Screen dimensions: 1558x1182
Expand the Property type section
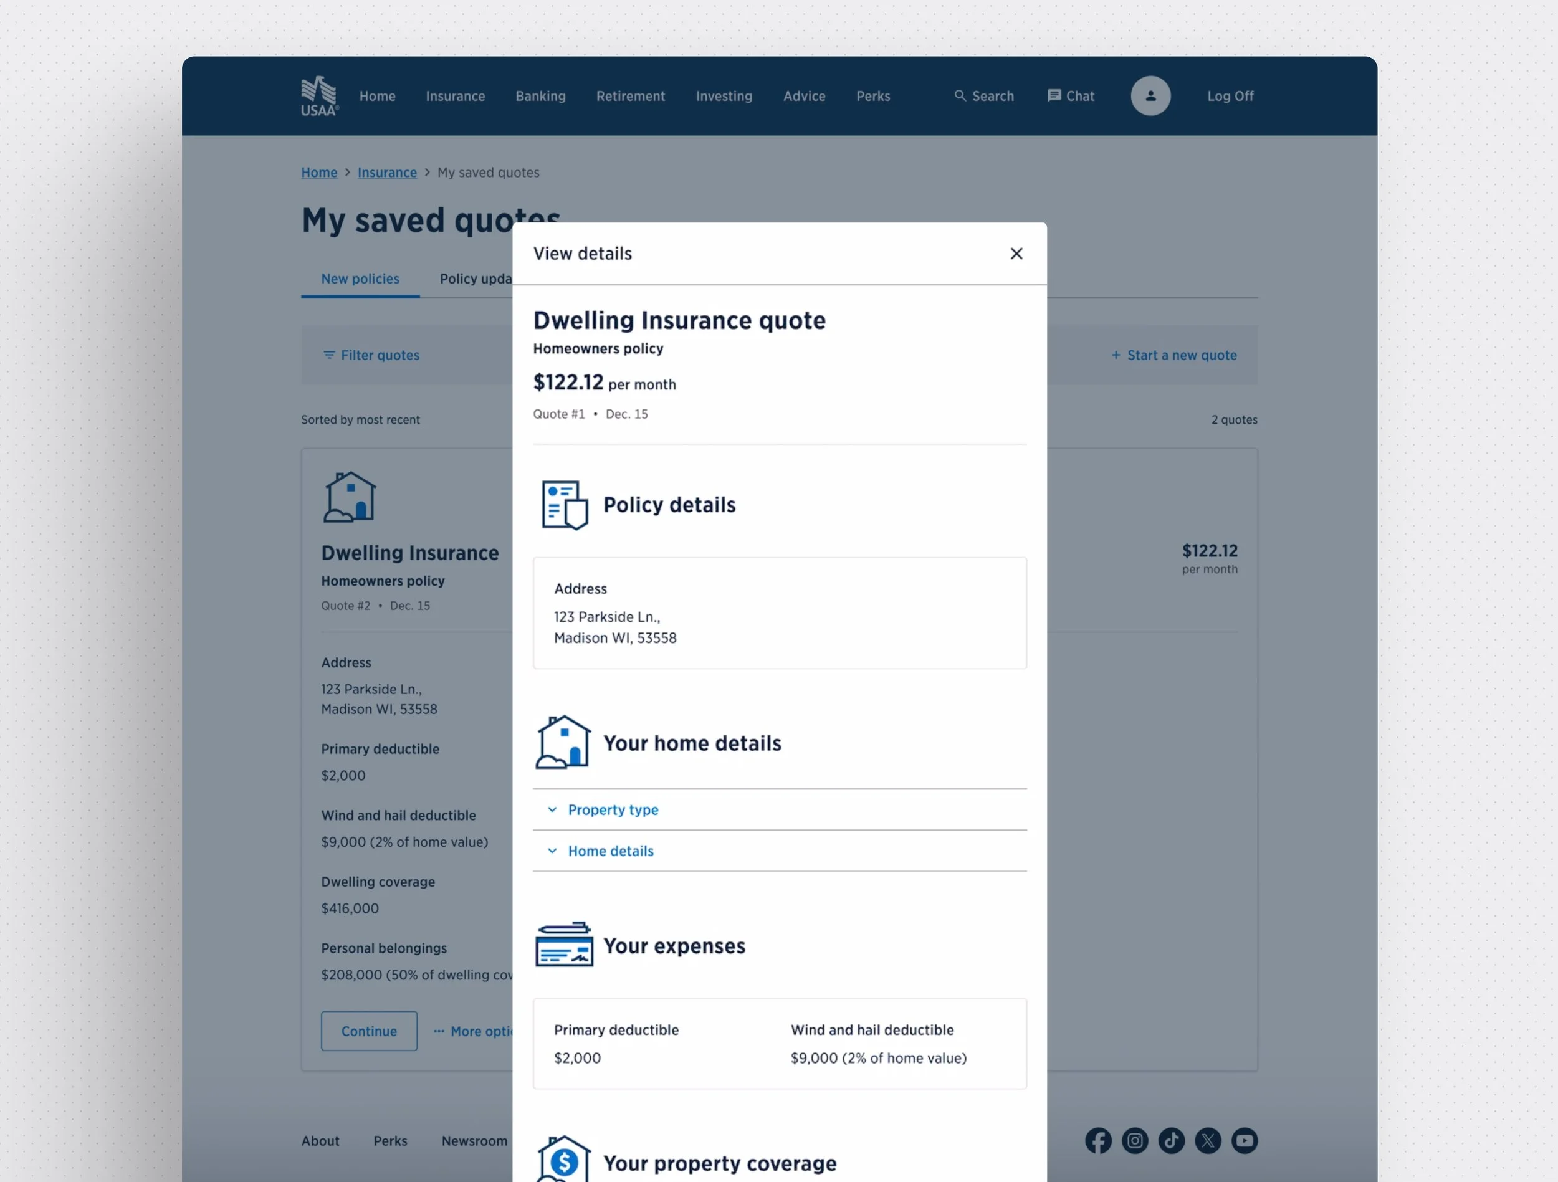pos(613,809)
